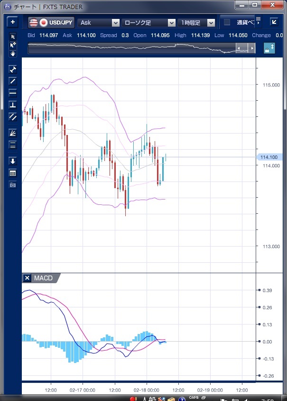Select the horizontal line drawing tool
Image resolution: width=287 pixels, height=401 pixels.
(13, 93)
